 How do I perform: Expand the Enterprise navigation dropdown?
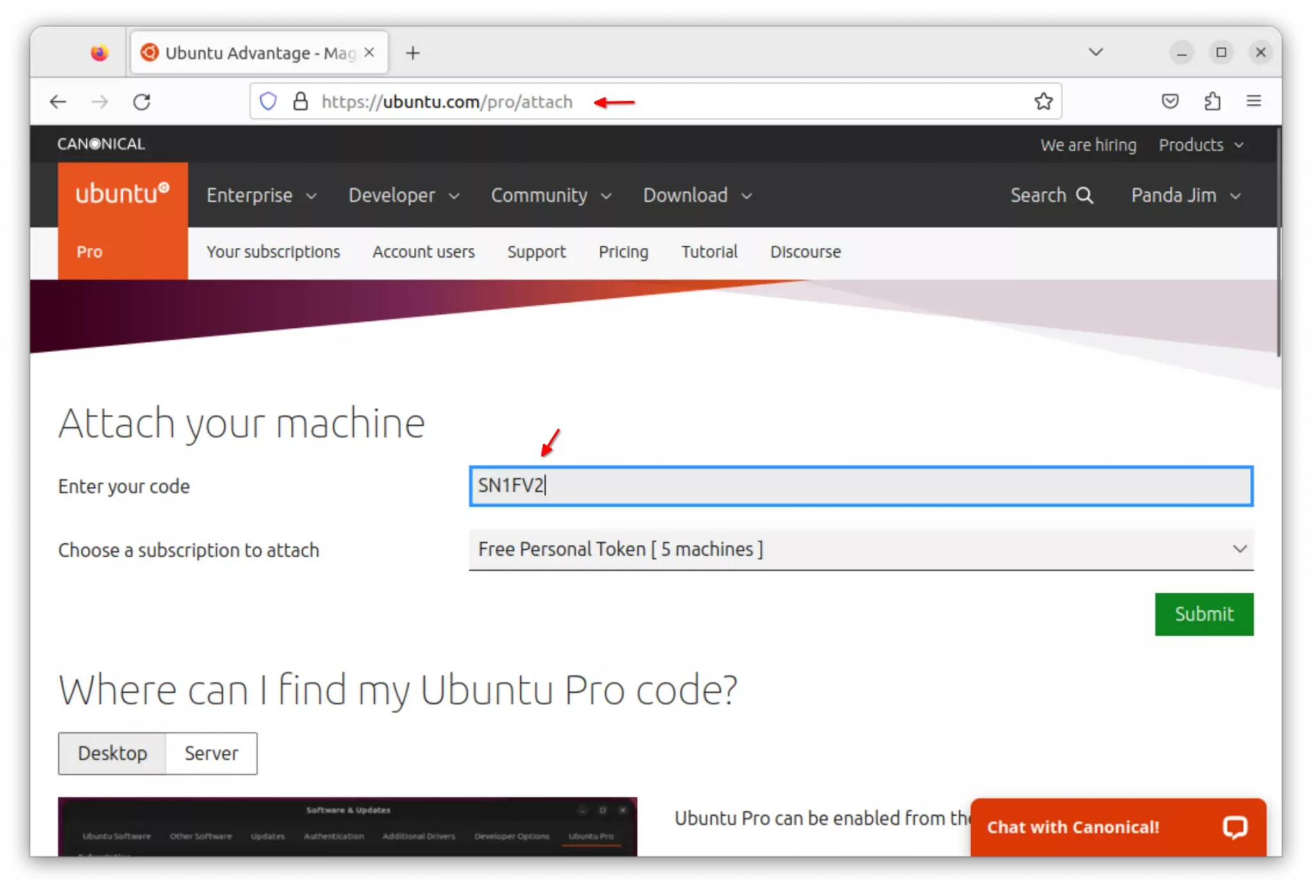pyautogui.click(x=261, y=195)
